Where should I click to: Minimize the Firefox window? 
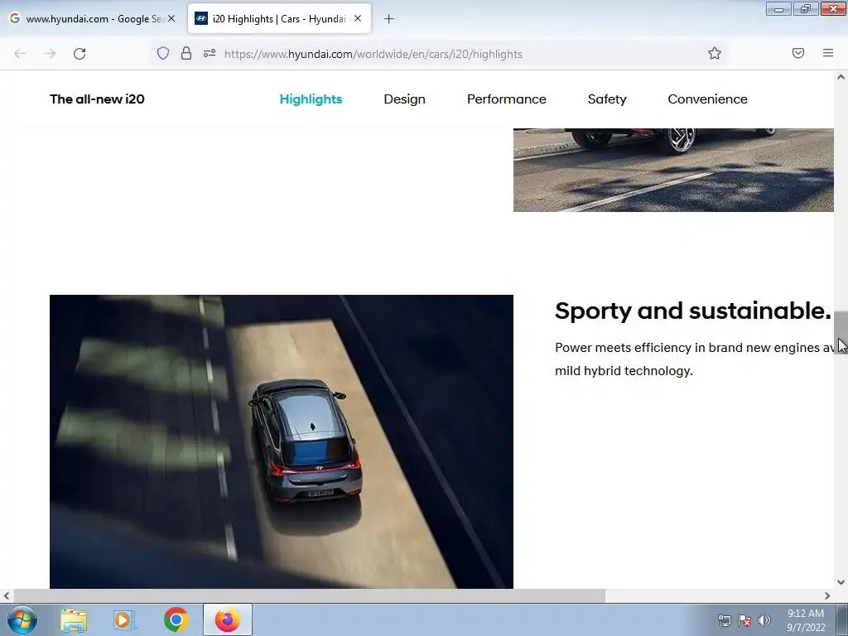(x=778, y=8)
